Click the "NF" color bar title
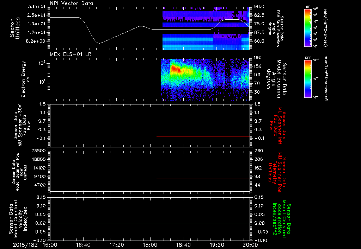The width and height of the screenshot is (361, 249). (308, 7)
